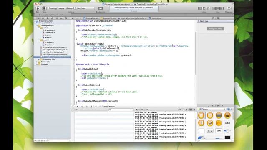Screen dimensions: 267x150
Task: Expand the Products group
Action: tap(37, 64)
